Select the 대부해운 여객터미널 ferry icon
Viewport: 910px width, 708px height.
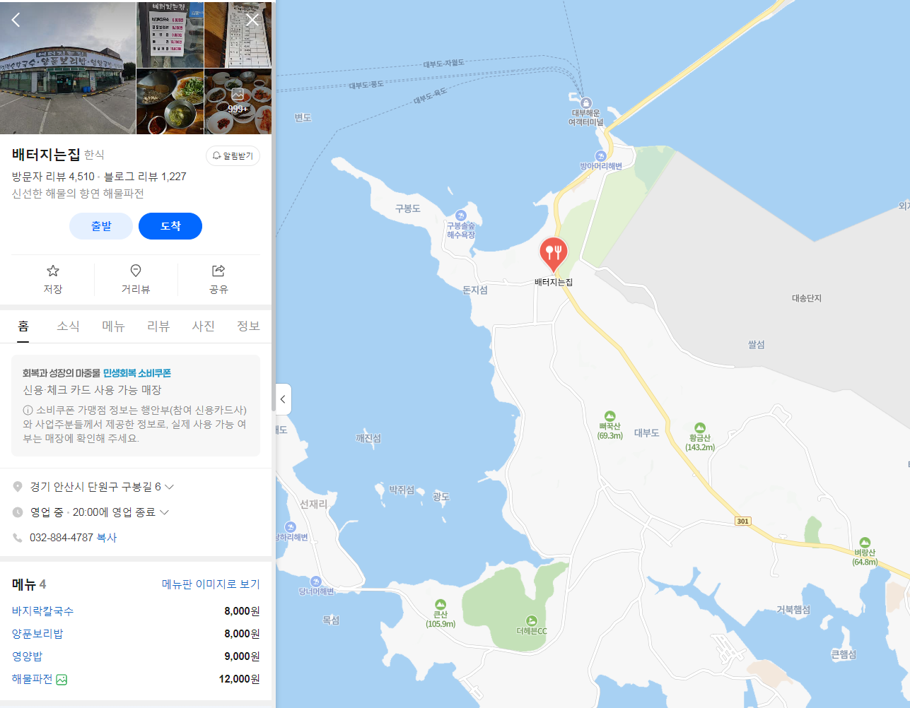point(585,103)
